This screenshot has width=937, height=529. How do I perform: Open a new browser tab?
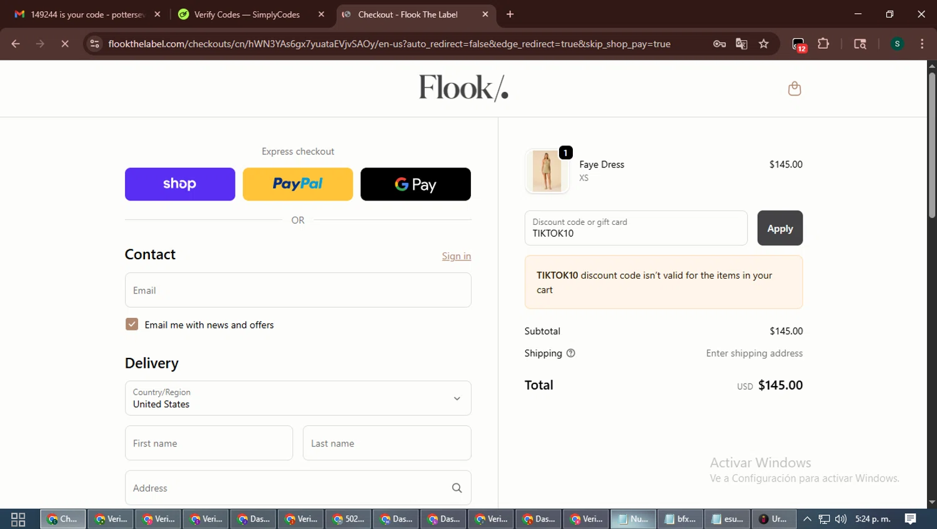(510, 14)
